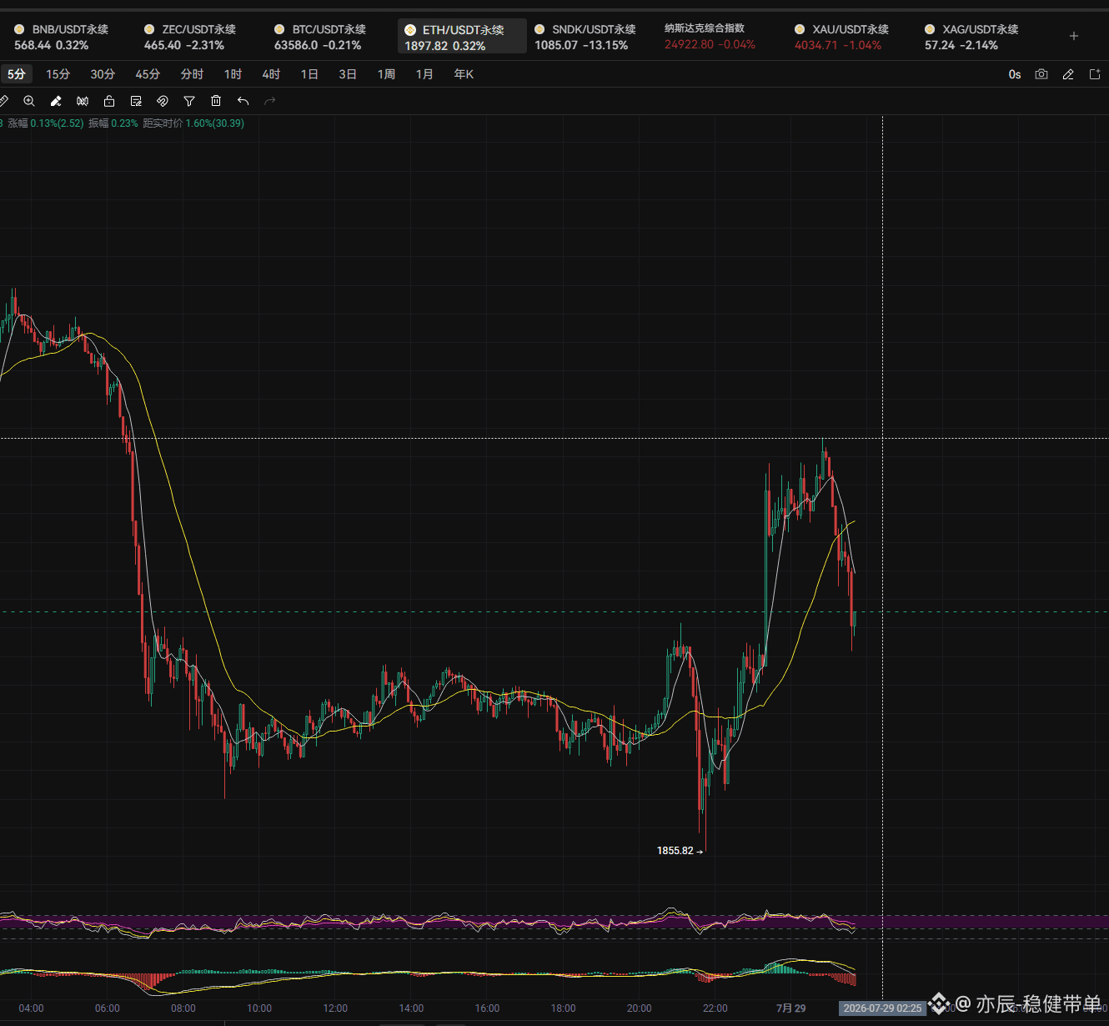This screenshot has height=1026, width=1109.
Task: Delete drawings with the trash icon
Action: 216,101
